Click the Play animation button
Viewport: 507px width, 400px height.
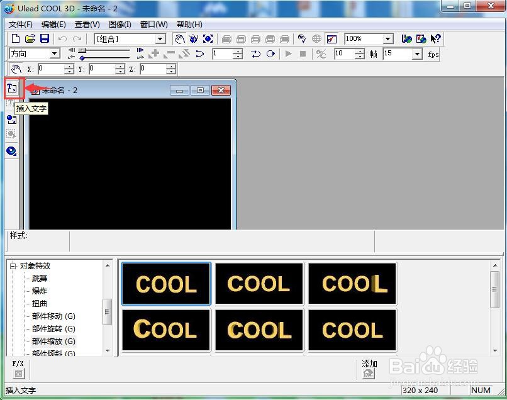click(x=289, y=53)
